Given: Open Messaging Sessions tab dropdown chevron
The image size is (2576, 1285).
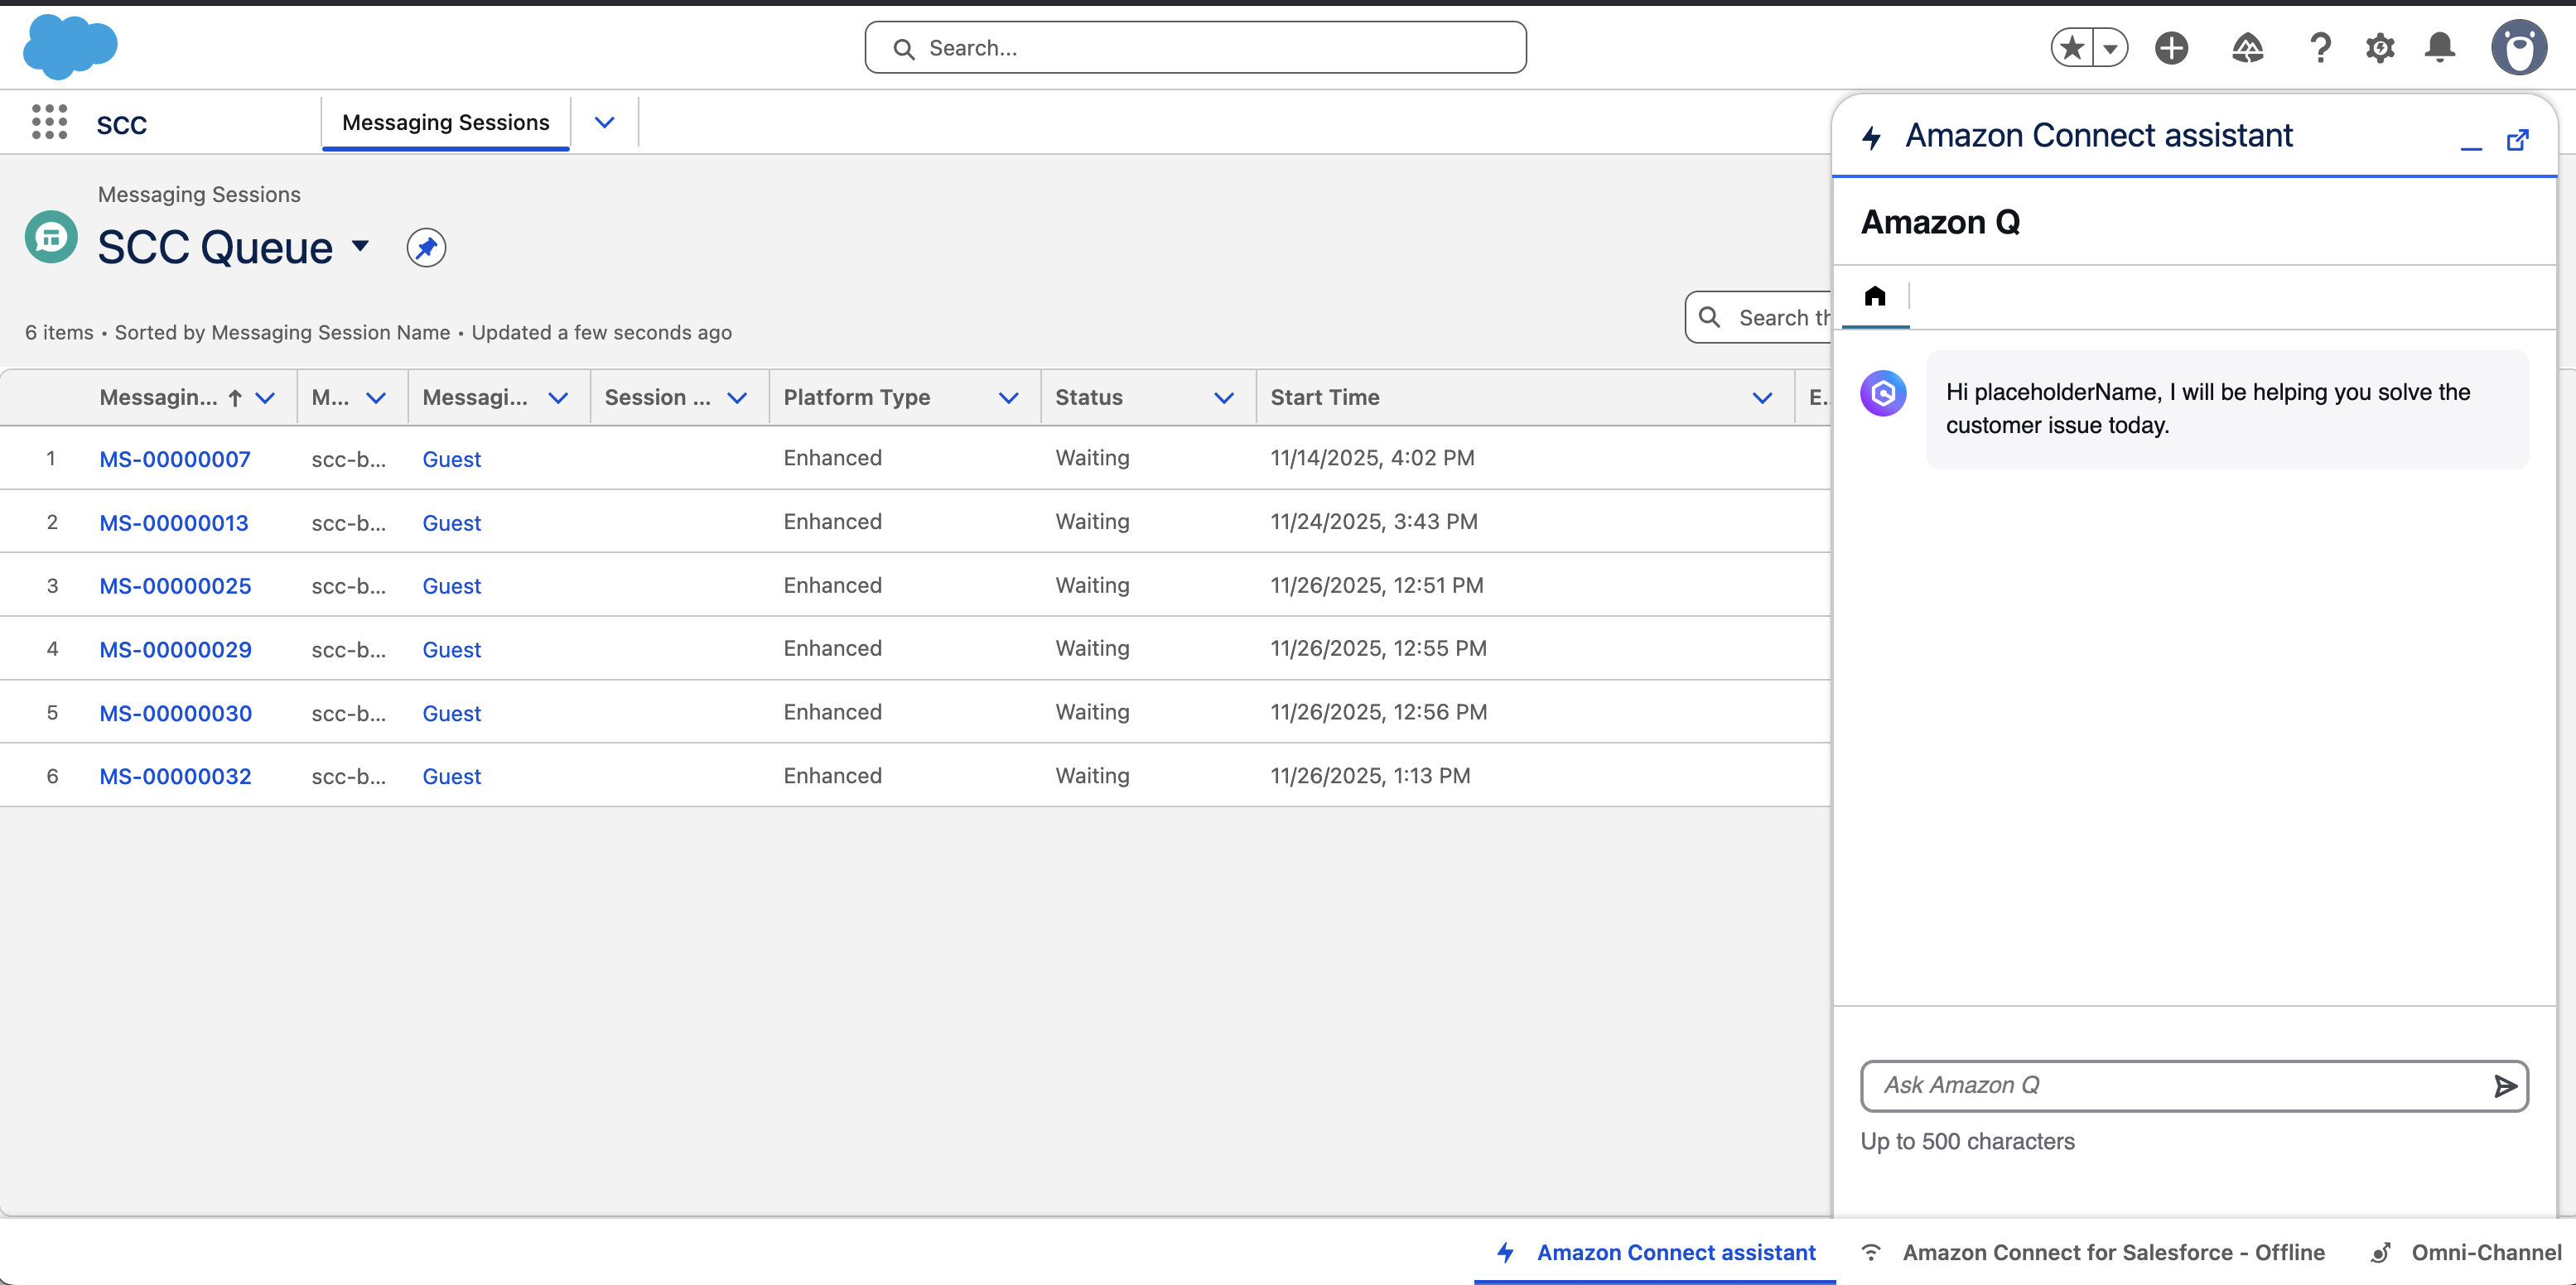Looking at the screenshot, I should tap(604, 123).
